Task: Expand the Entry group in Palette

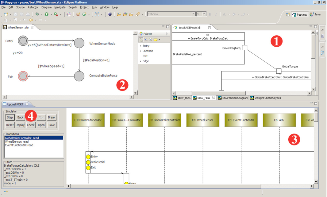Action: pyautogui.click(x=140, y=46)
